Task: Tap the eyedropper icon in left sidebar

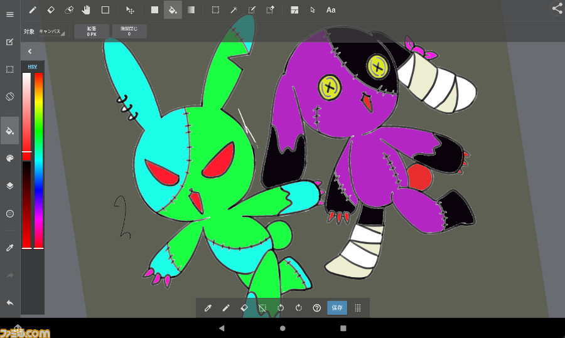Action: [x=9, y=248]
